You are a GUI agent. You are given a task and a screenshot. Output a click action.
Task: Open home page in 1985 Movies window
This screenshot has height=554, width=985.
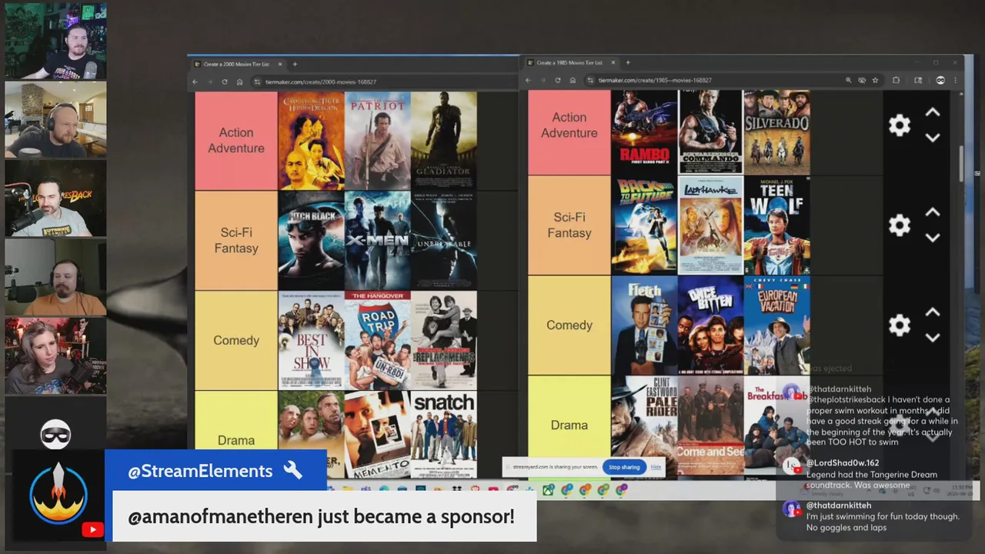pos(573,80)
